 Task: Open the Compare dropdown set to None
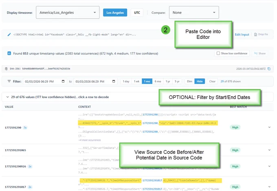[x=194, y=13]
